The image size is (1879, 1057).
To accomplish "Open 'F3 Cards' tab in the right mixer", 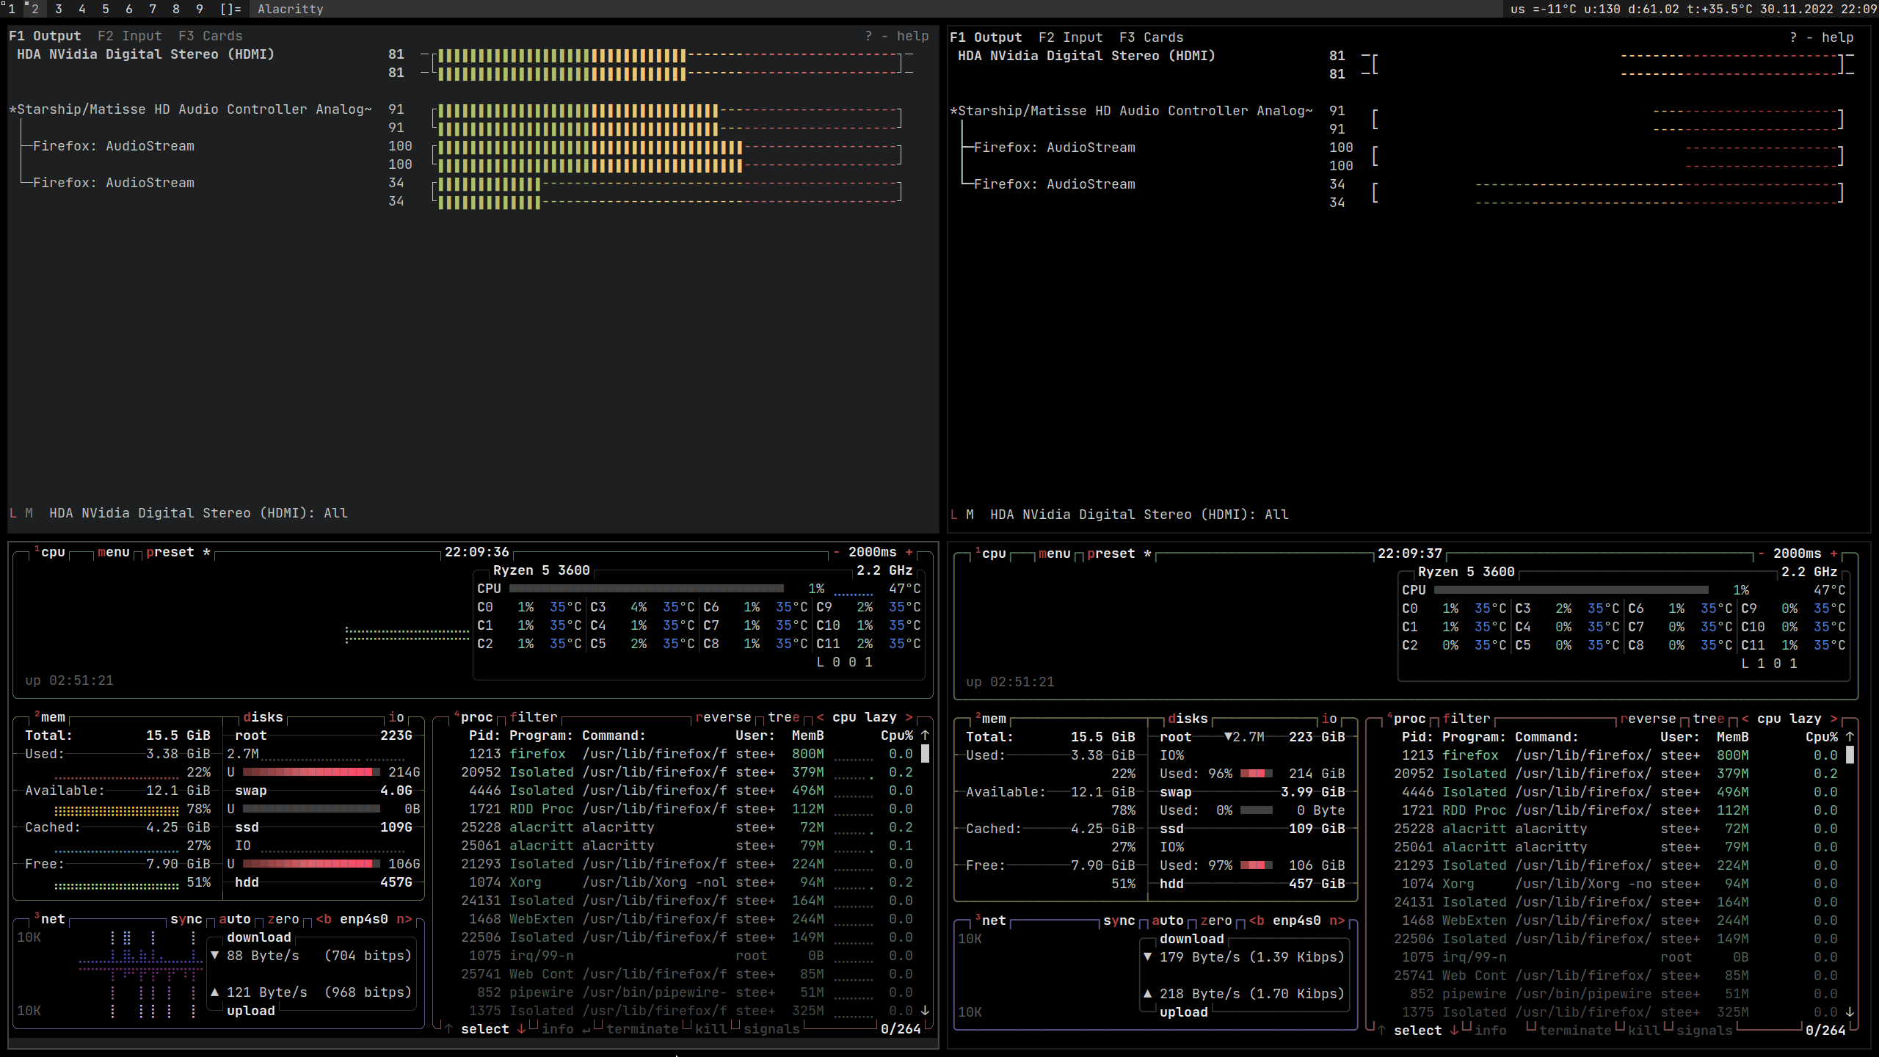I will [1152, 37].
